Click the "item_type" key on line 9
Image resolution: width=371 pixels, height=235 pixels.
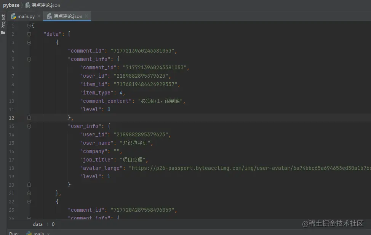tap(97, 93)
